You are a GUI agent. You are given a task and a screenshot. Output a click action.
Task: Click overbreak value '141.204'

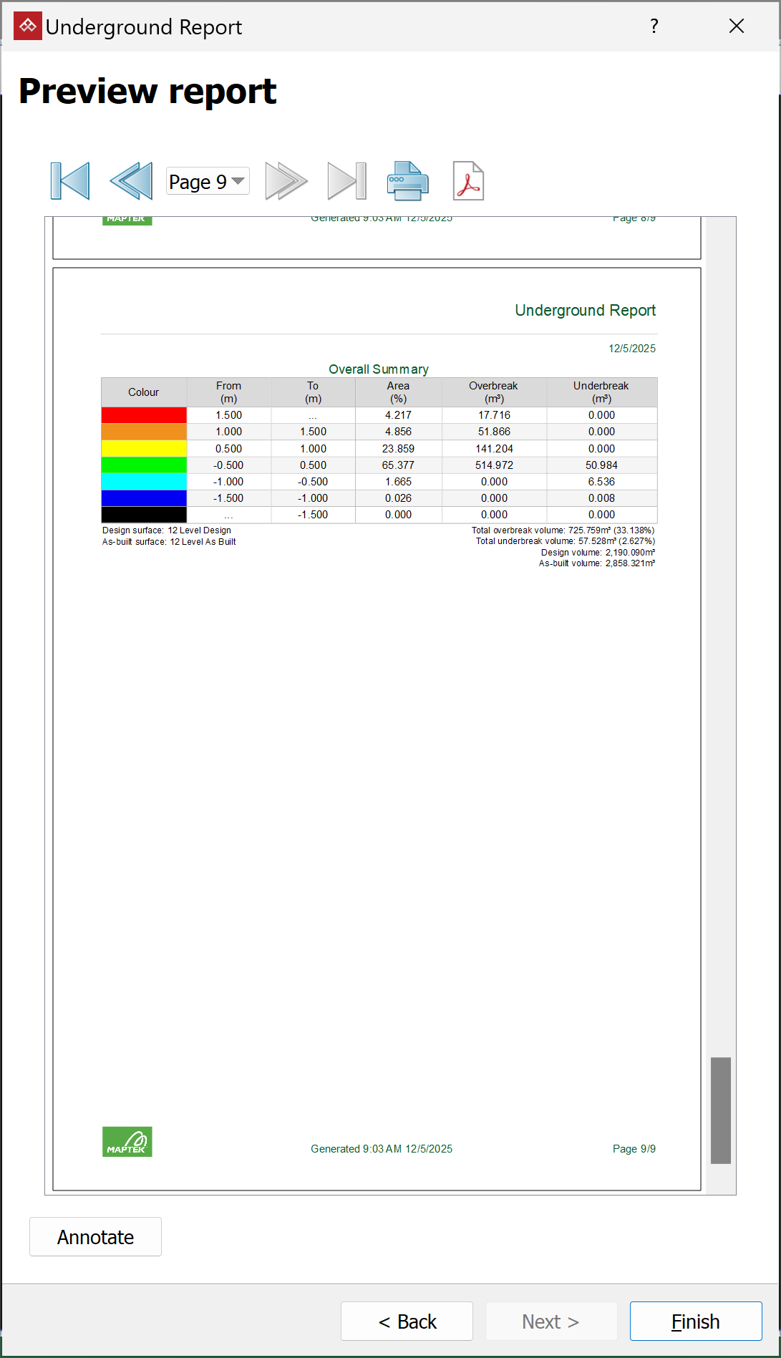coord(495,449)
